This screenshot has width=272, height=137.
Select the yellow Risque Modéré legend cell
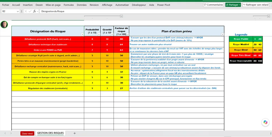click(241, 44)
